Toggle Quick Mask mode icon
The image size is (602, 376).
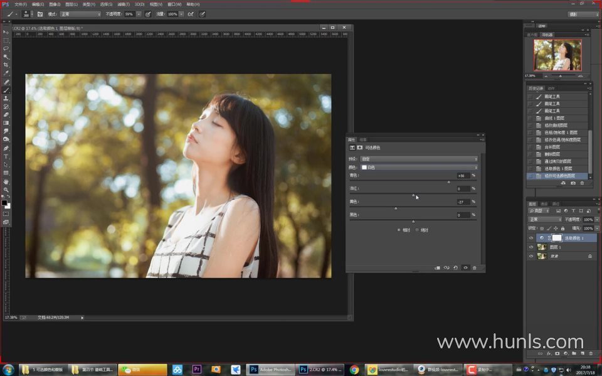coord(6,214)
